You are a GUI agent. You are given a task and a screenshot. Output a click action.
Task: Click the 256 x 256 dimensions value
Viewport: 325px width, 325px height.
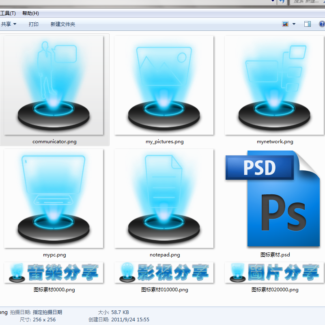pyautogui.click(x=44, y=320)
